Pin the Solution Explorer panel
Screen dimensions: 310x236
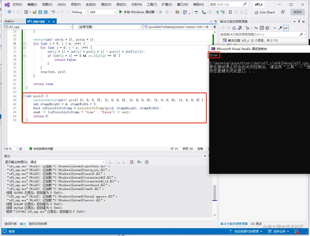point(299,22)
